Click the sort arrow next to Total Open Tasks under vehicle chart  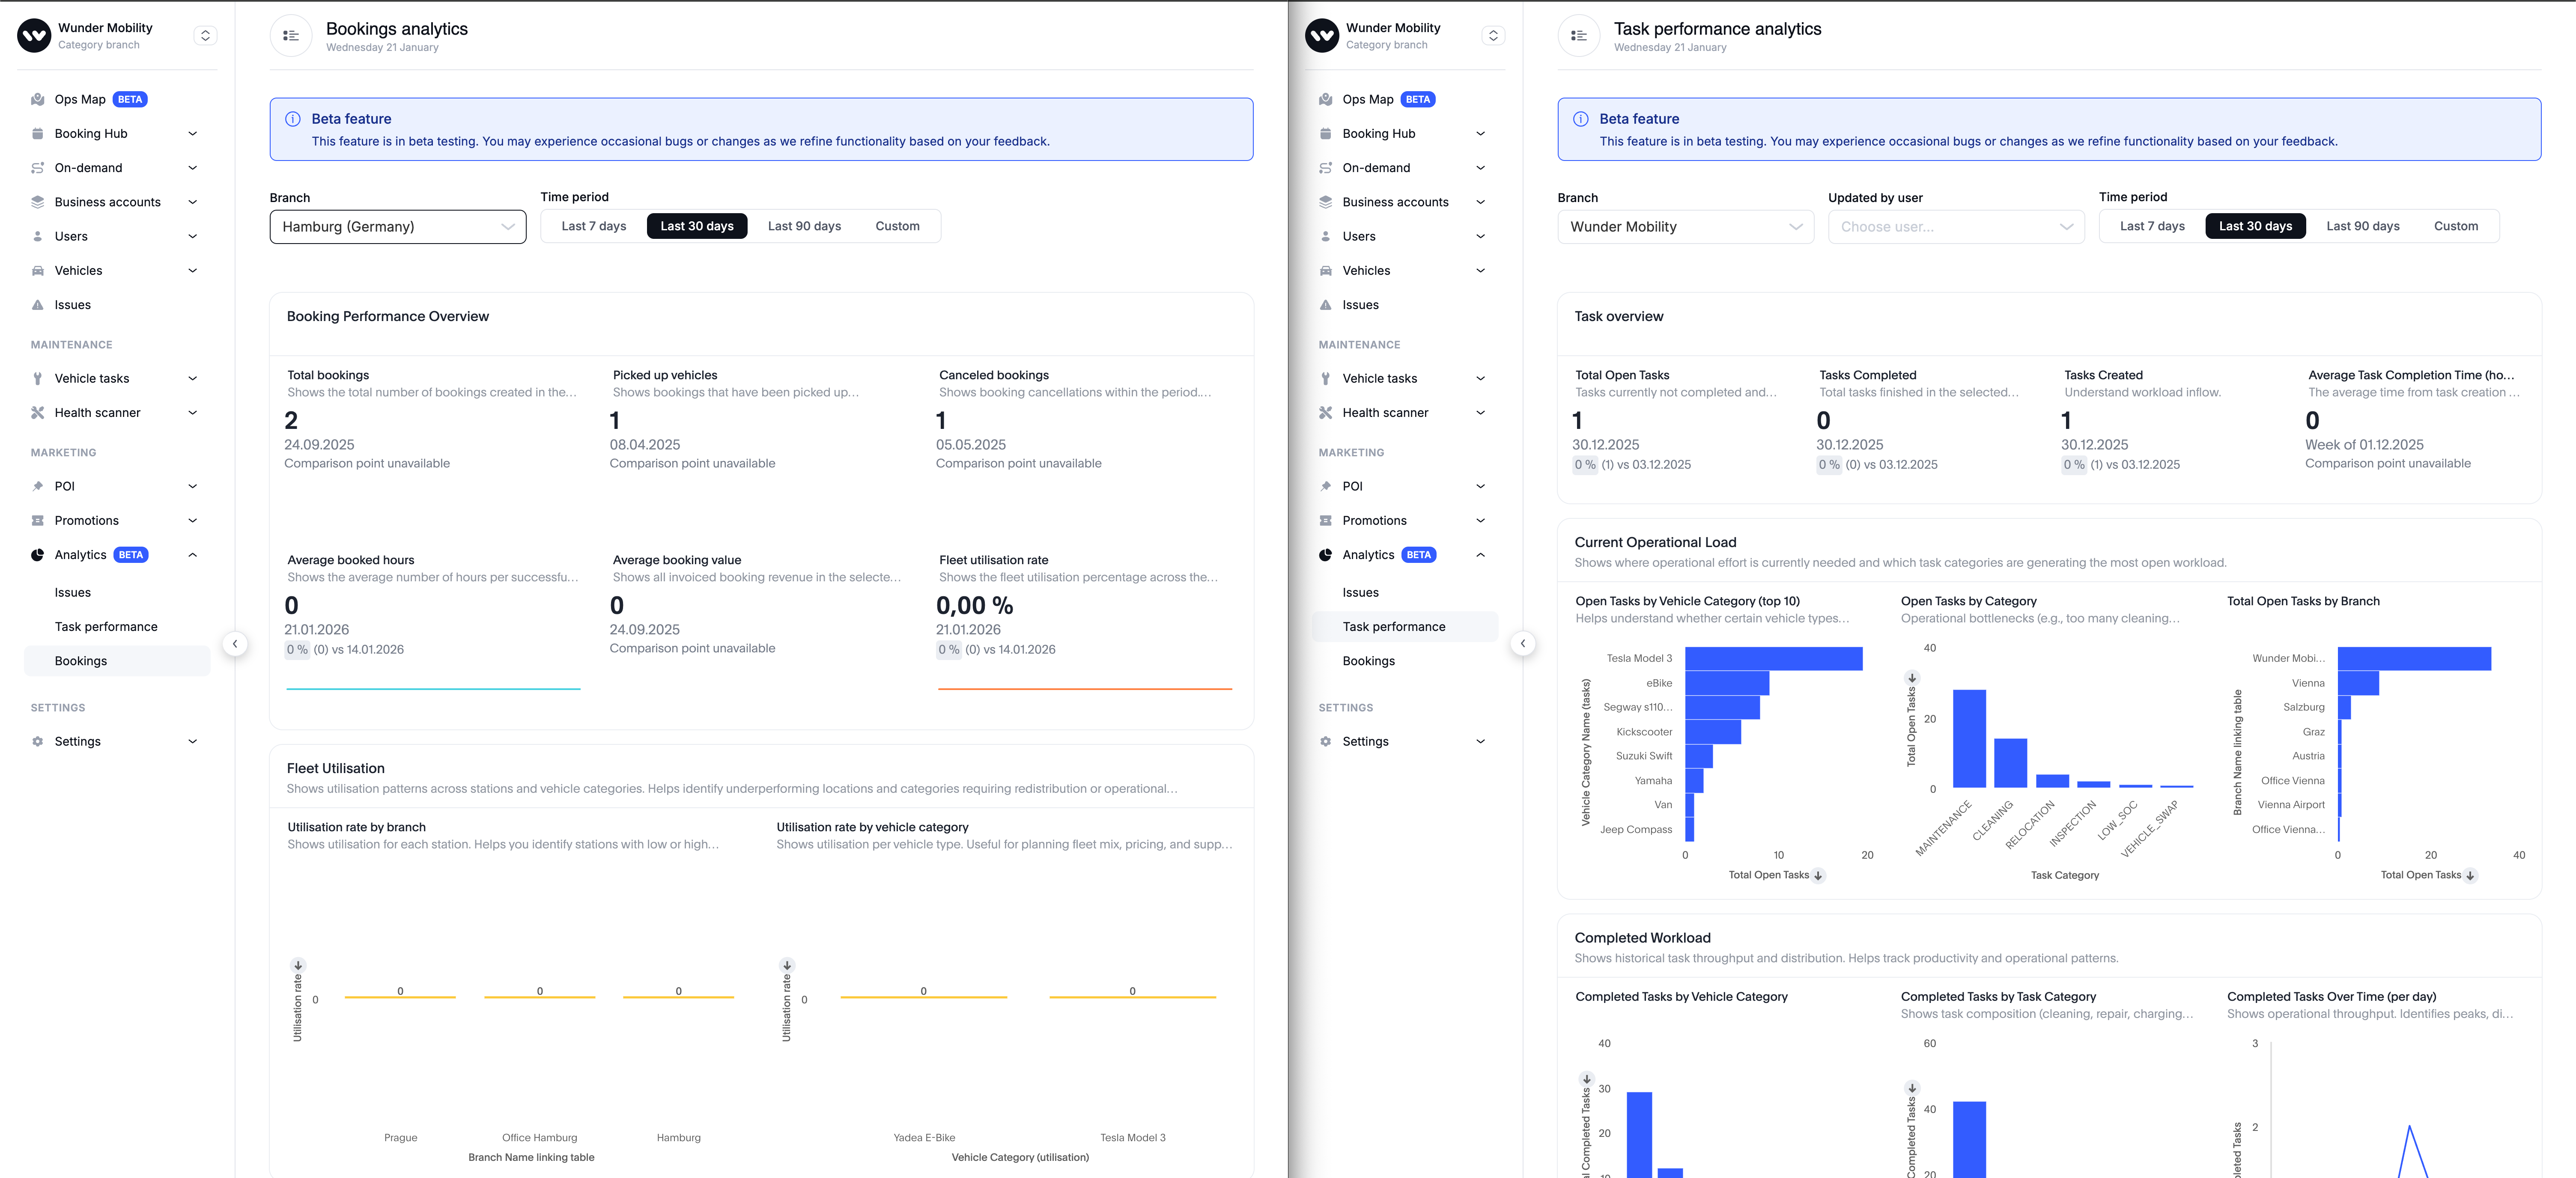point(1818,876)
